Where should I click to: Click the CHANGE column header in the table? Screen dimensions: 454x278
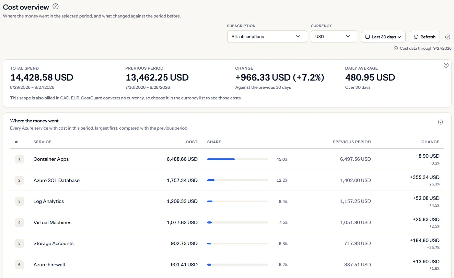(430, 142)
